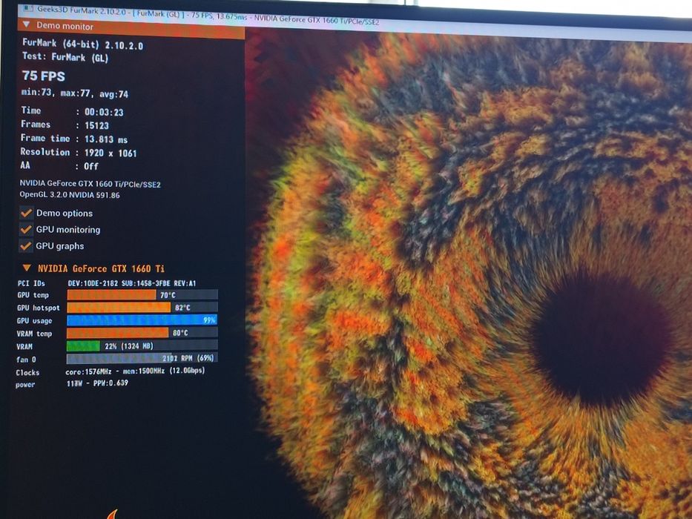Click the GPU hotspot 82°C bar
This screenshot has width=692, height=519.
tap(142, 307)
